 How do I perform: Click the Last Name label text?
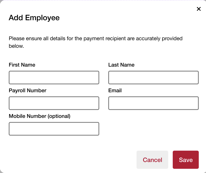[121, 65]
